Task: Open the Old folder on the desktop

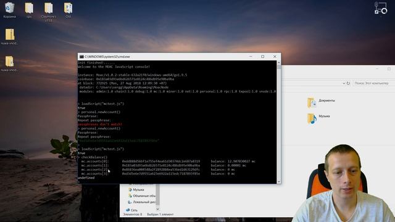Action: 68,10
